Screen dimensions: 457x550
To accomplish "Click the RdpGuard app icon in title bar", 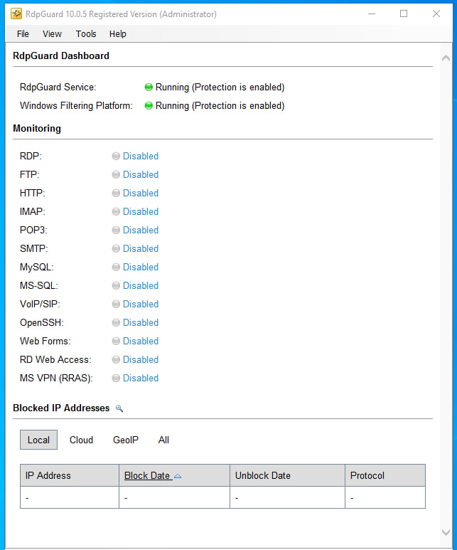I will [16, 14].
